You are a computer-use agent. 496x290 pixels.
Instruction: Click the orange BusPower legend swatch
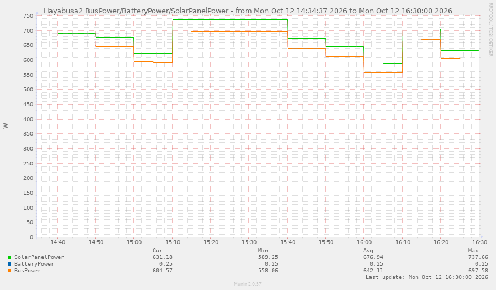(x=9, y=271)
